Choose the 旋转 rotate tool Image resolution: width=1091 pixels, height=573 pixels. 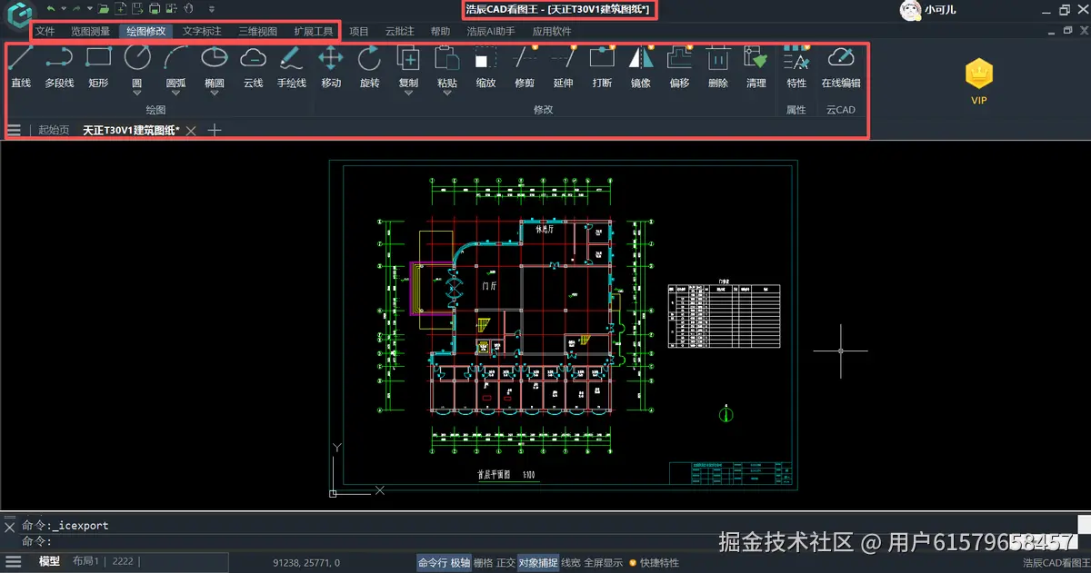[x=369, y=66]
